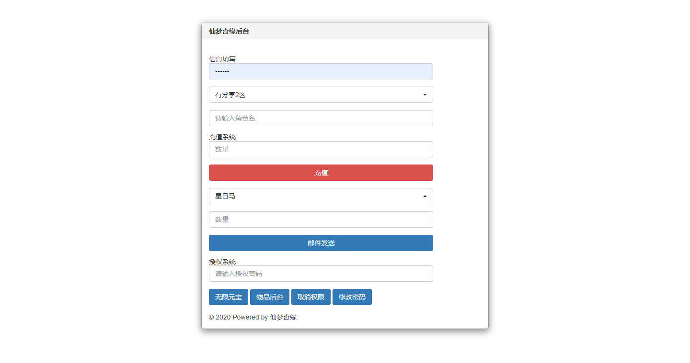Open the 星日马 item dropdown

[x=321, y=196]
